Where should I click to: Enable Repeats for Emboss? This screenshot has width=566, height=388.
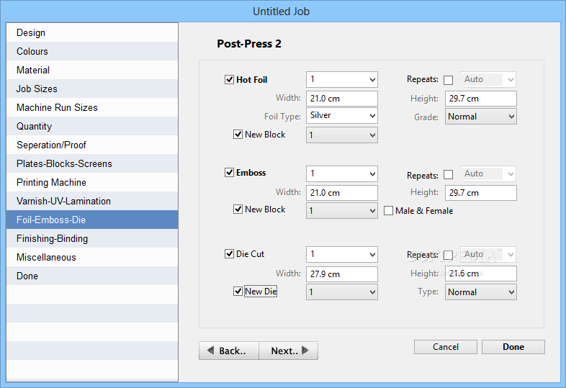point(449,175)
